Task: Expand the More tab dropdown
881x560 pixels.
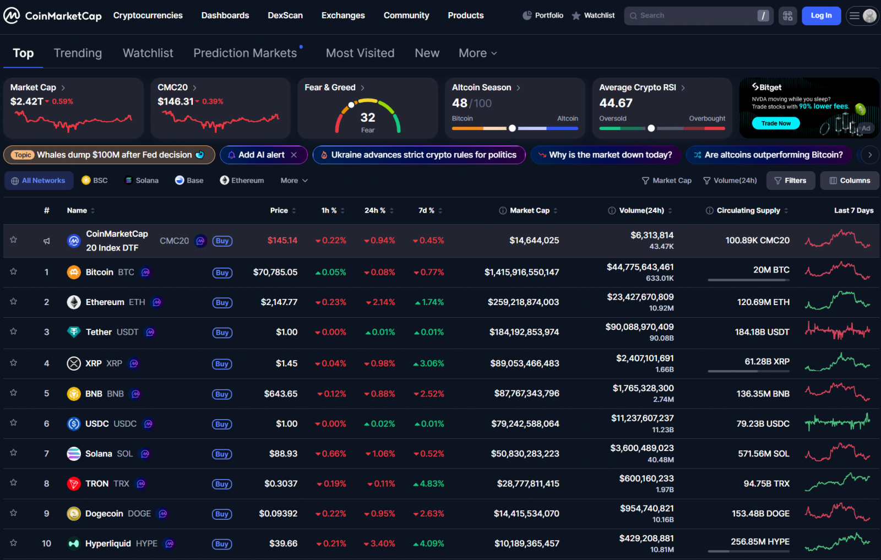Action: pyautogui.click(x=477, y=53)
